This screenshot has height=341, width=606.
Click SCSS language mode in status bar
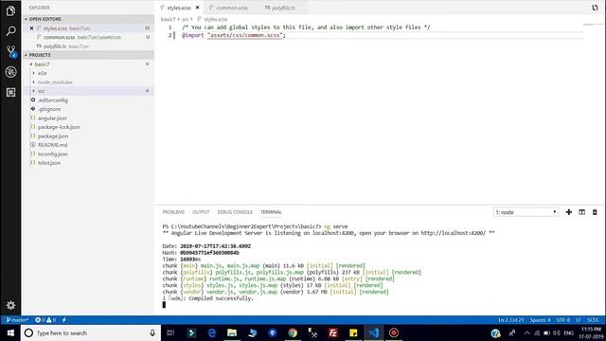coord(593,320)
